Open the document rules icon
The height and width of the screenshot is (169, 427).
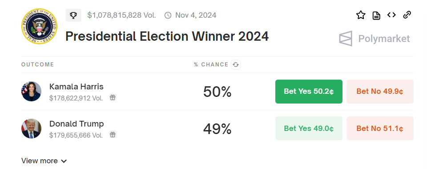(376, 15)
